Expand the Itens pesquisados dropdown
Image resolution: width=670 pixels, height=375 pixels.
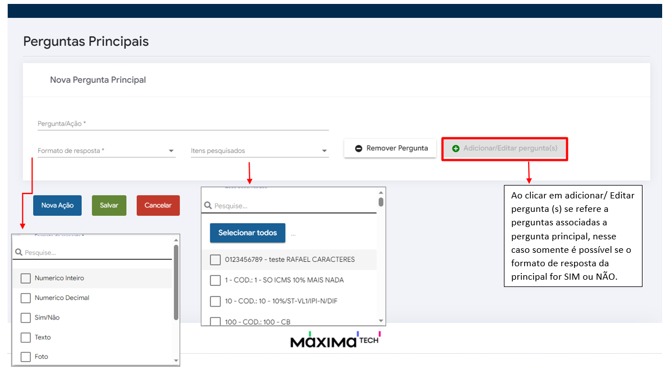(x=259, y=151)
